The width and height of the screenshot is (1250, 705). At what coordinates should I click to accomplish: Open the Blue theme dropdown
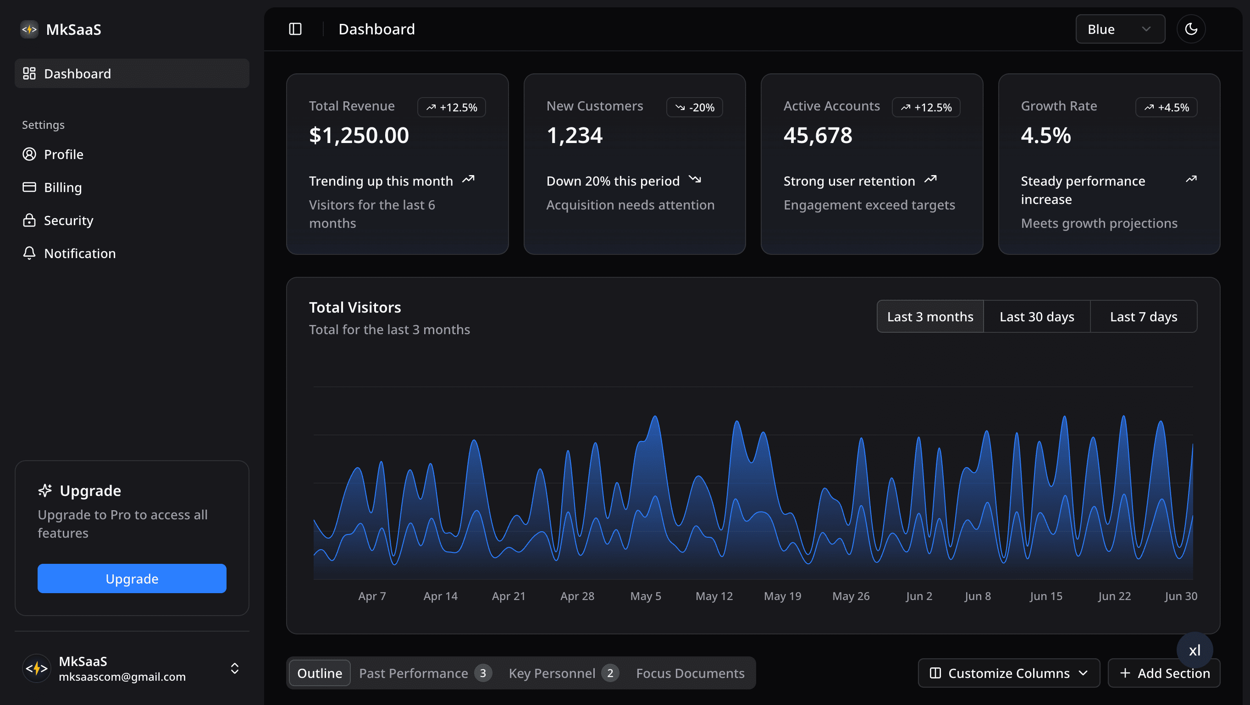1120,29
